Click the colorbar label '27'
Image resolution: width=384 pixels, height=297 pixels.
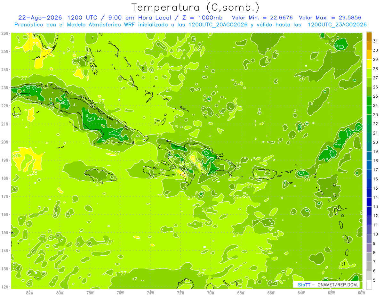376,78
